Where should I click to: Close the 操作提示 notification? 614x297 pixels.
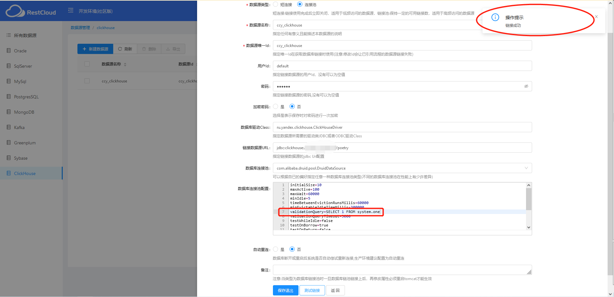[x=596, y=17]
